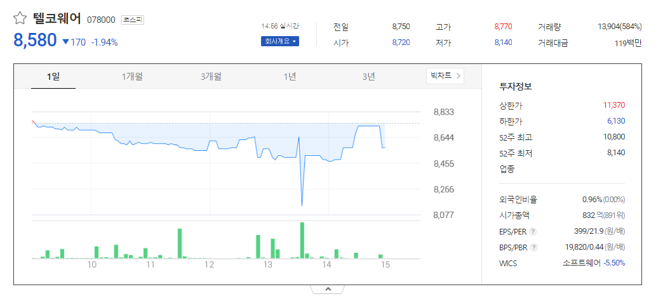The height and width of the screenshot is (301, 663).
Task: Open the EPS/PER help question mark
Action: (x=533, y=231)
